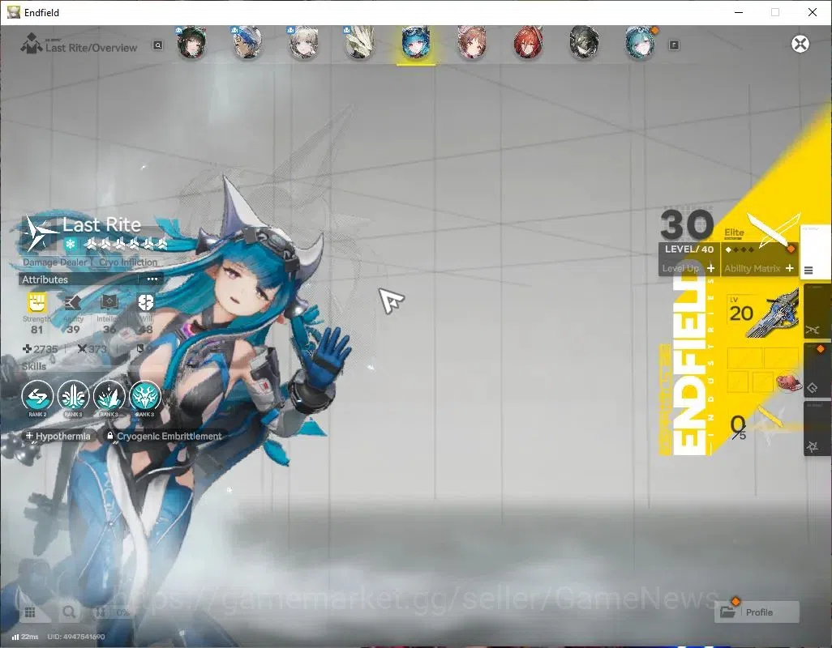Open locked Cryogenic Embrittlement talent
The width and height of the screenshot is (832, 648).
point(164,436)
